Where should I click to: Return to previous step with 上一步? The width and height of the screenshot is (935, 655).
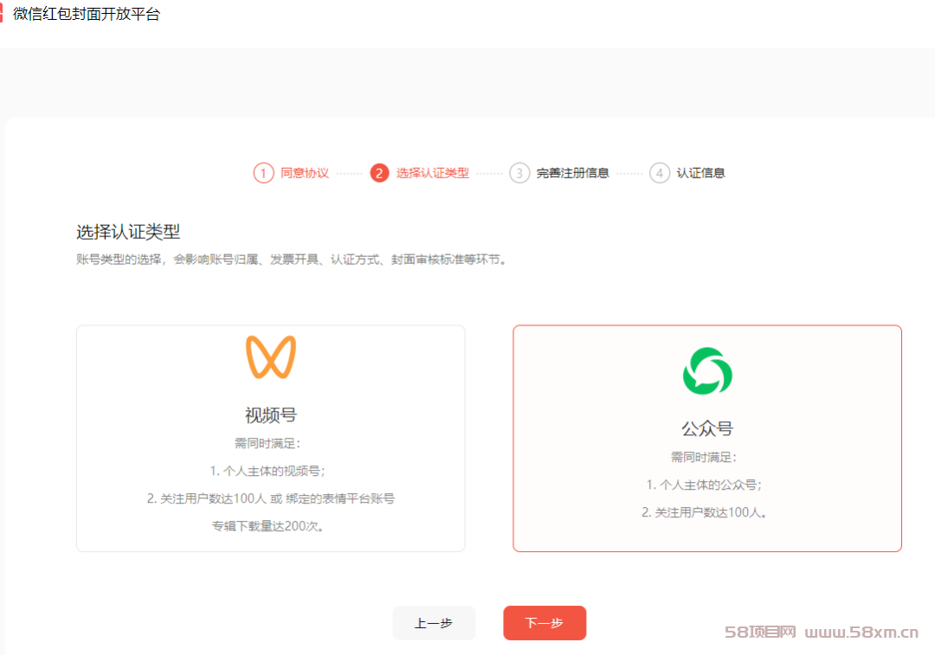pyautogui.click(x=434, y=623)
